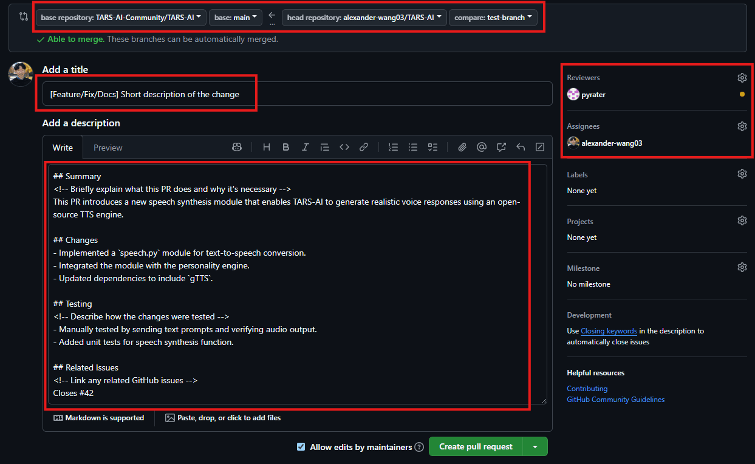Switch to the Preview tab
Image resolution: width=755 pixels, height=464 pixels.
tap(108, 148)
